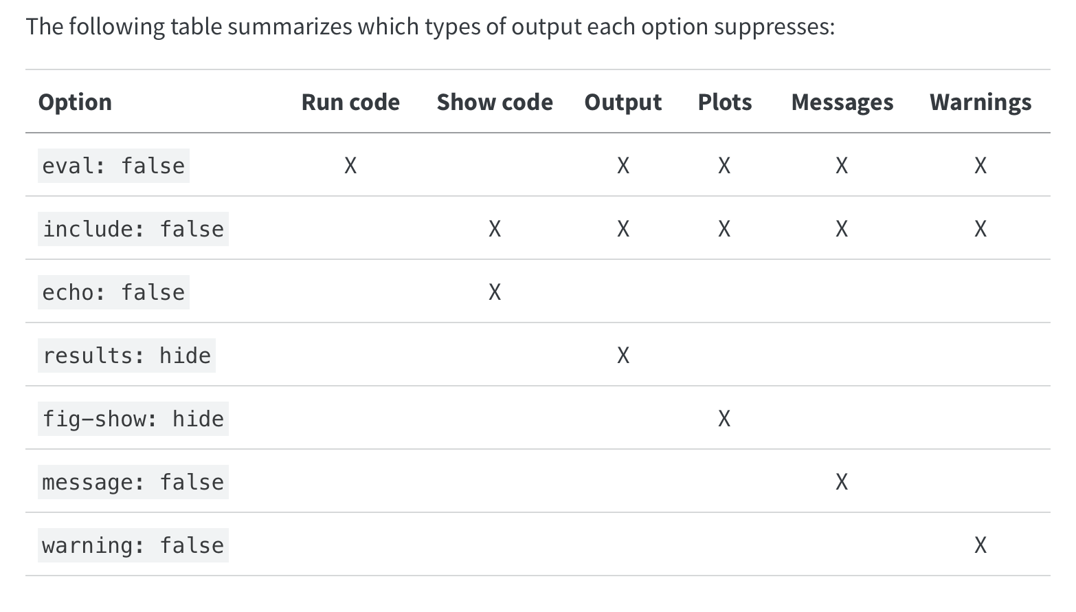Click the X under Messages for message false
1076x612 pixels.
pyautogui.click(x=842, y=482)
